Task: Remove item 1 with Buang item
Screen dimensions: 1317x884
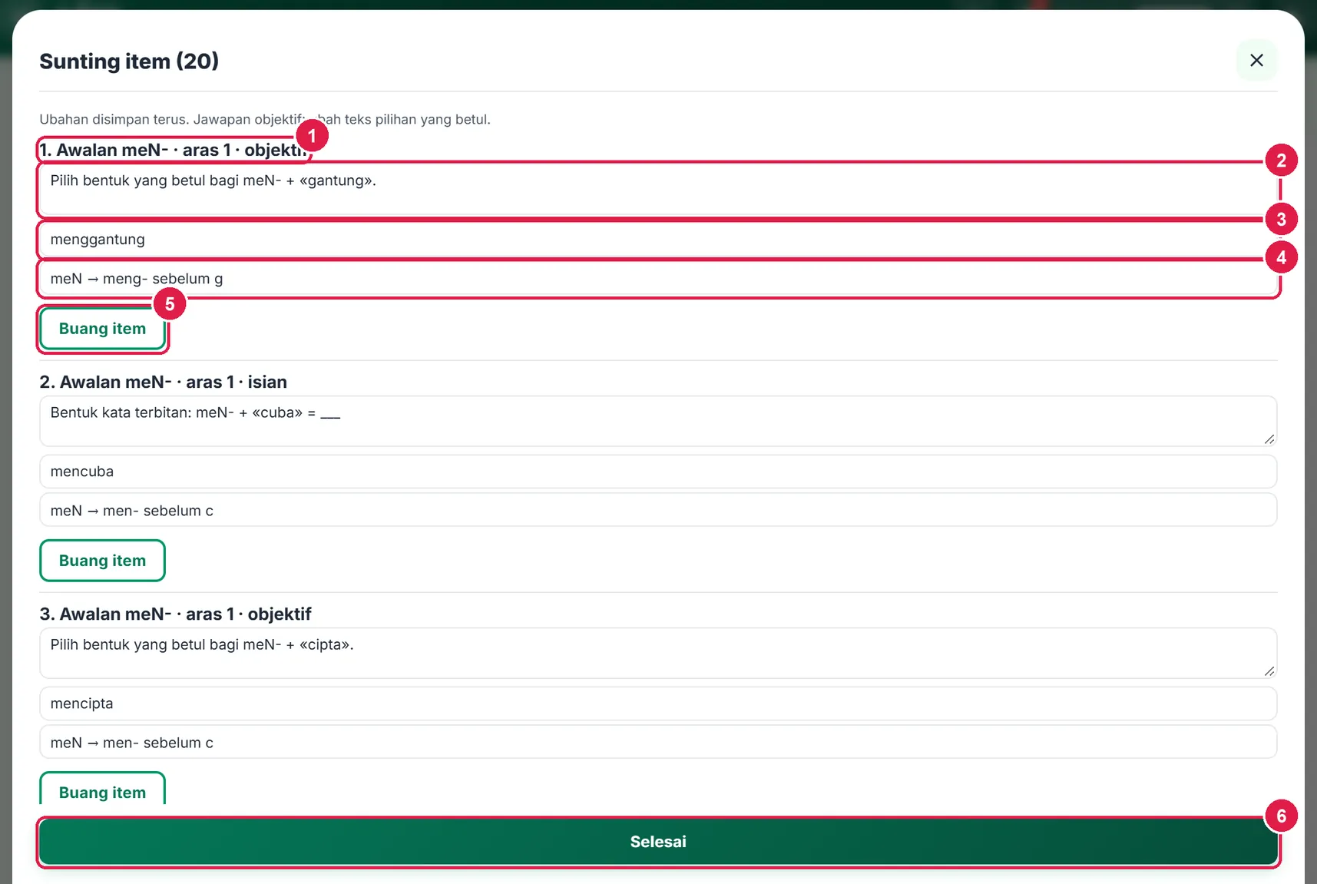Action: tap(102, 329)
